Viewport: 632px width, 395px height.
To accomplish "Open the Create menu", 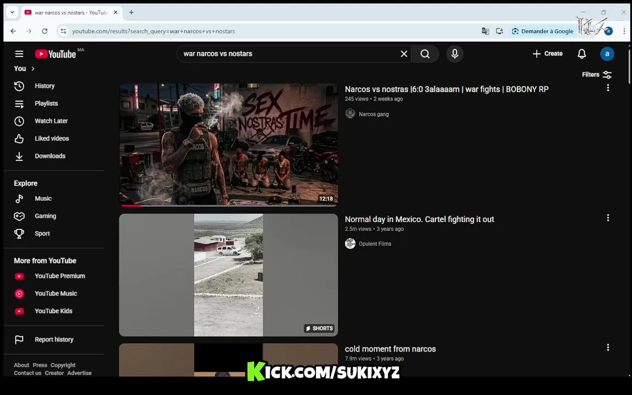I will tap(548, 54).
